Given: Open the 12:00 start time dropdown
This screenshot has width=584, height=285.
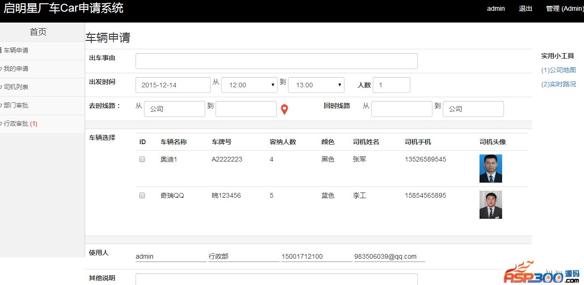Looking at the screenshot, I should pyautogui.click(x=249, y=85).
